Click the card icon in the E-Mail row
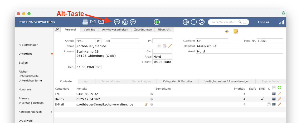The width and height of the screenshot is (301, 123). pos(274,104)
